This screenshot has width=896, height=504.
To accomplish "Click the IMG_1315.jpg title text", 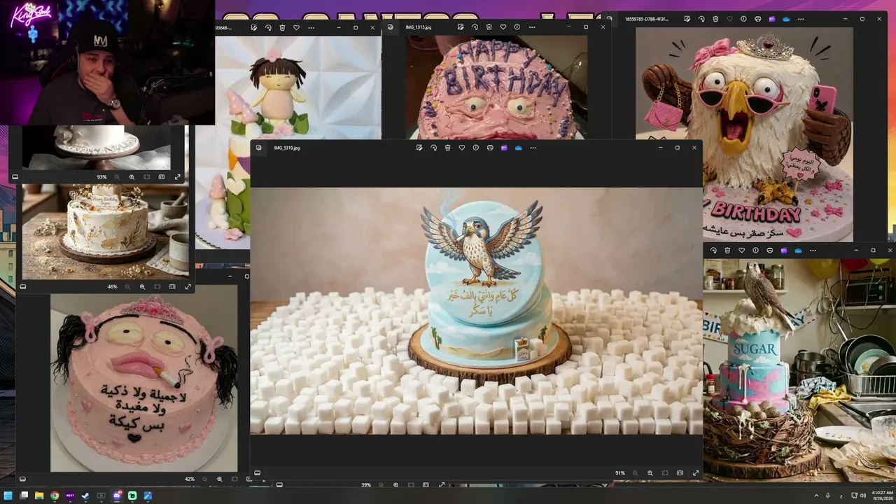I will click(419, 27).
